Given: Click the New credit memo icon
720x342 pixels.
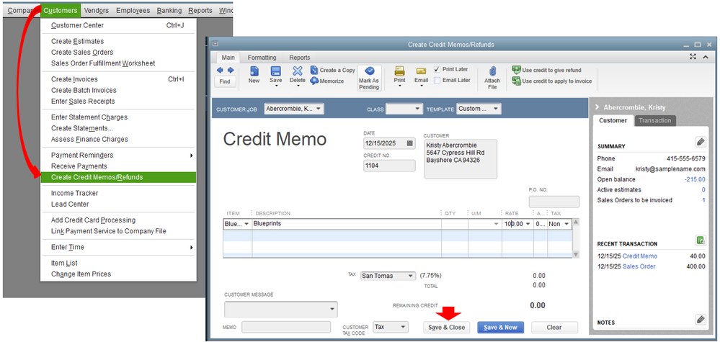Looking at the screenshot, I should [254, 71].
